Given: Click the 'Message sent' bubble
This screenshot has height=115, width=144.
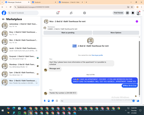Looking at the screenshot, I should [x=55, y=69].
